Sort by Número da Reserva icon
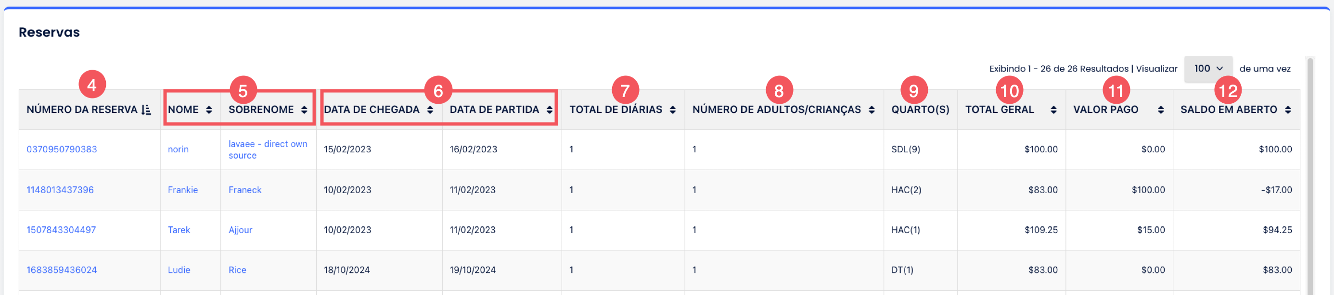 [147, 110]
